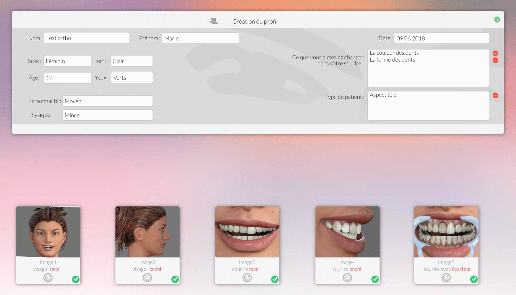This screenshot has width=516, height=295.
Task: Click 'Création du profil' title text
Action: pos(255,21)
